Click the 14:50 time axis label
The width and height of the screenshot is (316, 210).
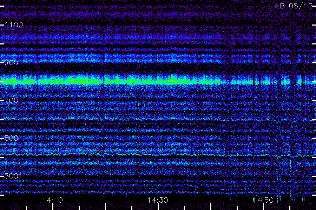[x=263, y=200]
